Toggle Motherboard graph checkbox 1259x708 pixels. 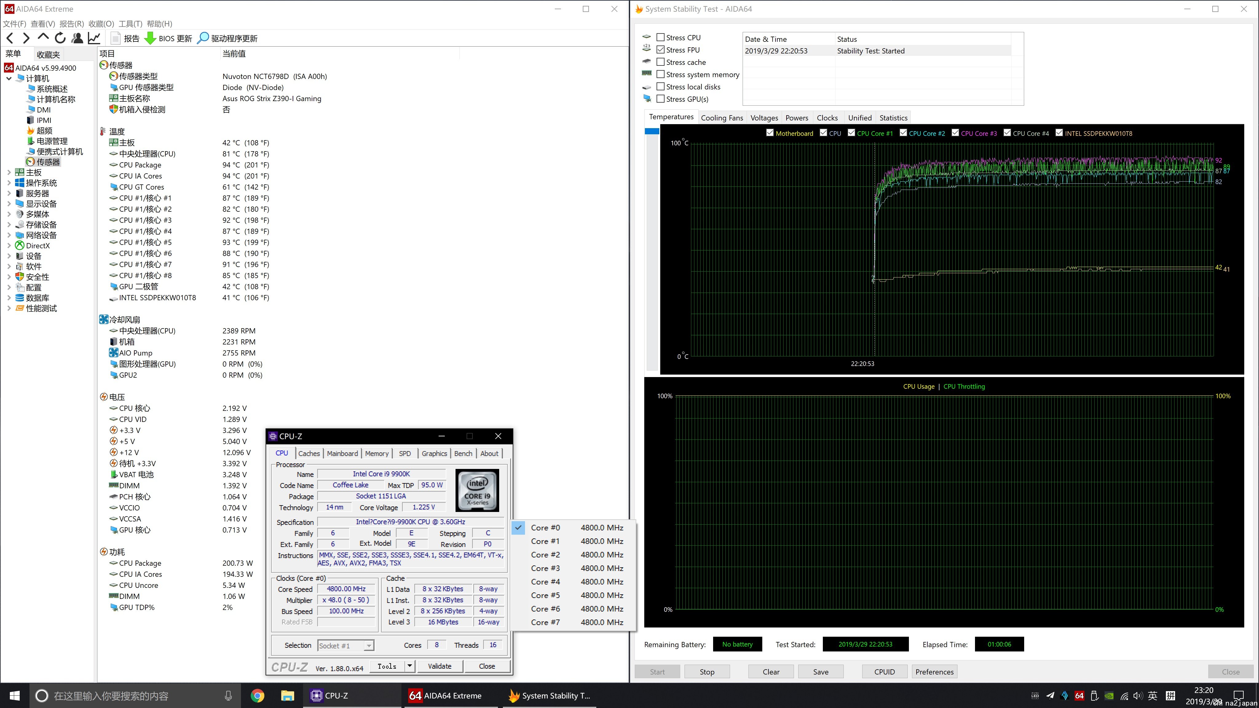click(770, 132)
